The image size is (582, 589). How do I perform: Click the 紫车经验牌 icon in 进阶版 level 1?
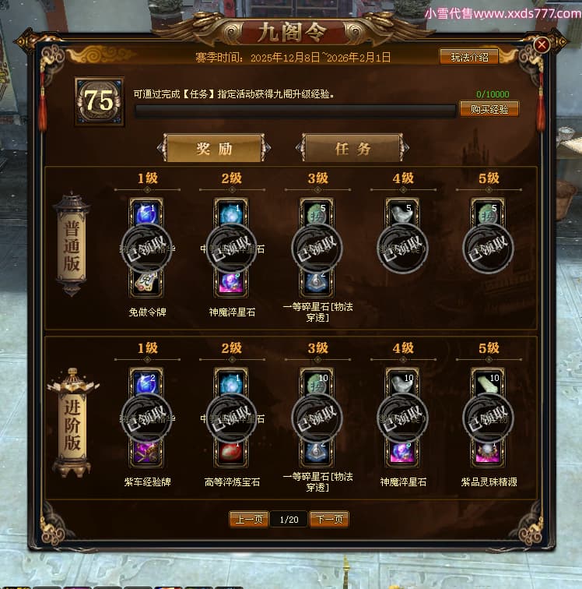[x=146, y=453]
